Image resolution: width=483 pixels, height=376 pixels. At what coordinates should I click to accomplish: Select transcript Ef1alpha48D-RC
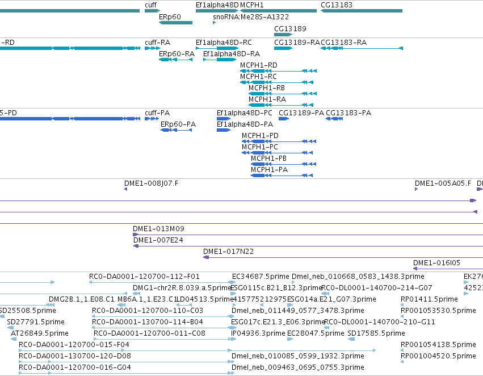(x=217, y=48)
